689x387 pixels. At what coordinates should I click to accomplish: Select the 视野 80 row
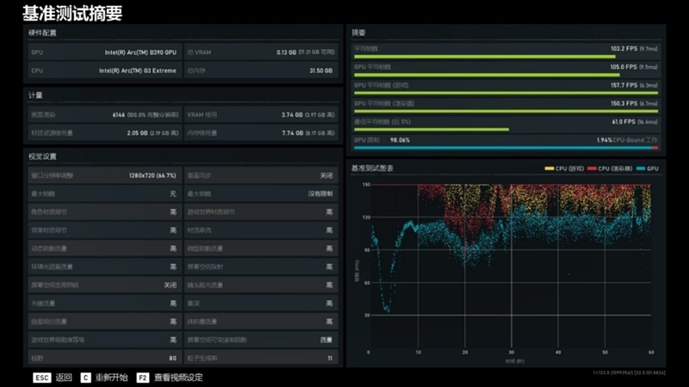[x=104, y=358]
